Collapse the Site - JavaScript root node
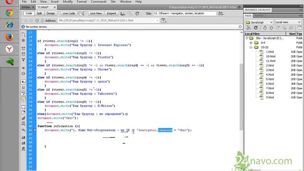This screenshot has height=171, width=304. (x=247, y=38)
